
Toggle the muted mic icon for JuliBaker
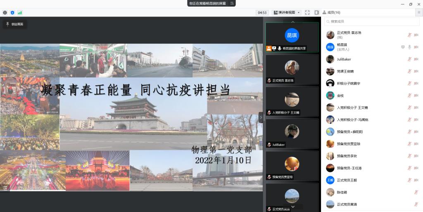pos(409,59)
